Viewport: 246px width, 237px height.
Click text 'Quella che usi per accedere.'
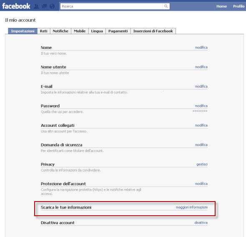(62, 112)
